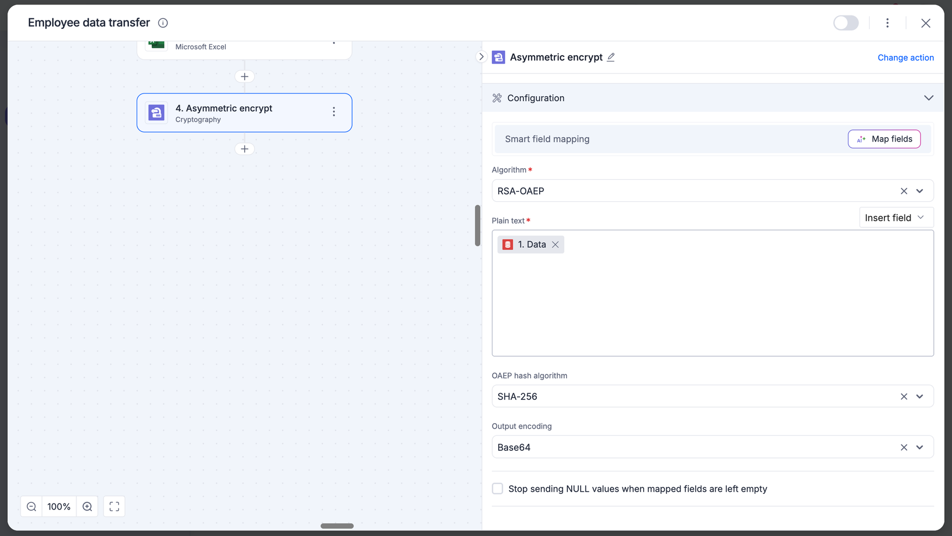
Task: Open the Insert field dropdown
Action: (x=896, y=217)
